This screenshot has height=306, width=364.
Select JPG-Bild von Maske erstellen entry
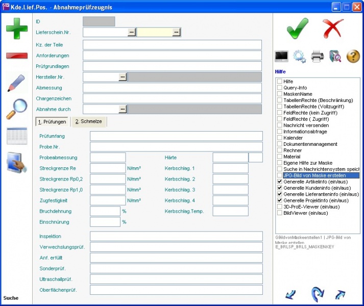tap(321, 175)
